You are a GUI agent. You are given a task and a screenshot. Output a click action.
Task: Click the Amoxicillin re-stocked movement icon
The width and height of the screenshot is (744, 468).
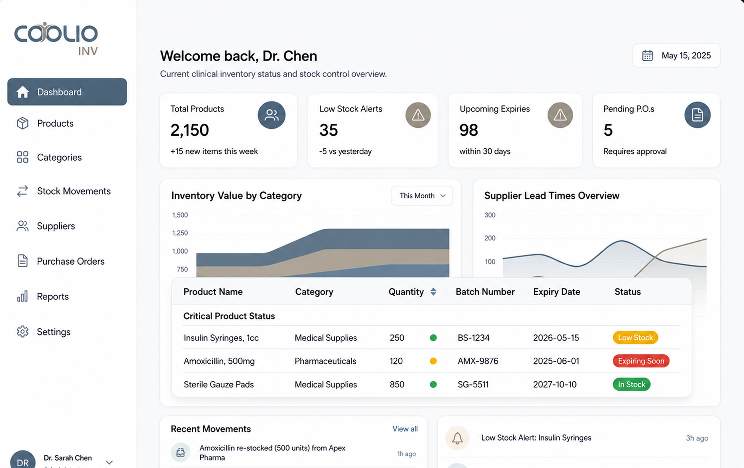tap(181, 452)
